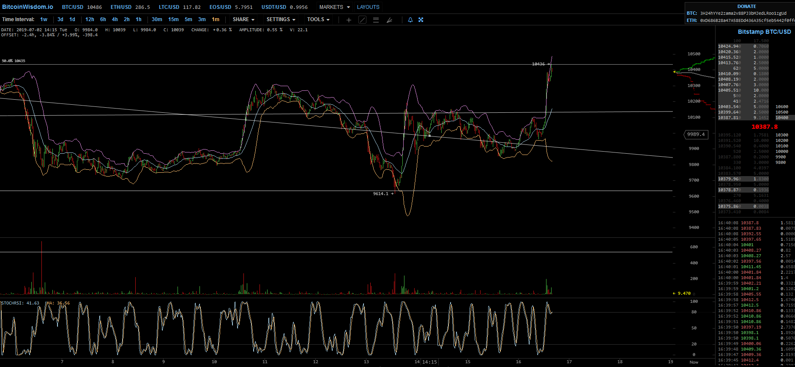Open the BTC/USD market ticker

coord(82,7)
